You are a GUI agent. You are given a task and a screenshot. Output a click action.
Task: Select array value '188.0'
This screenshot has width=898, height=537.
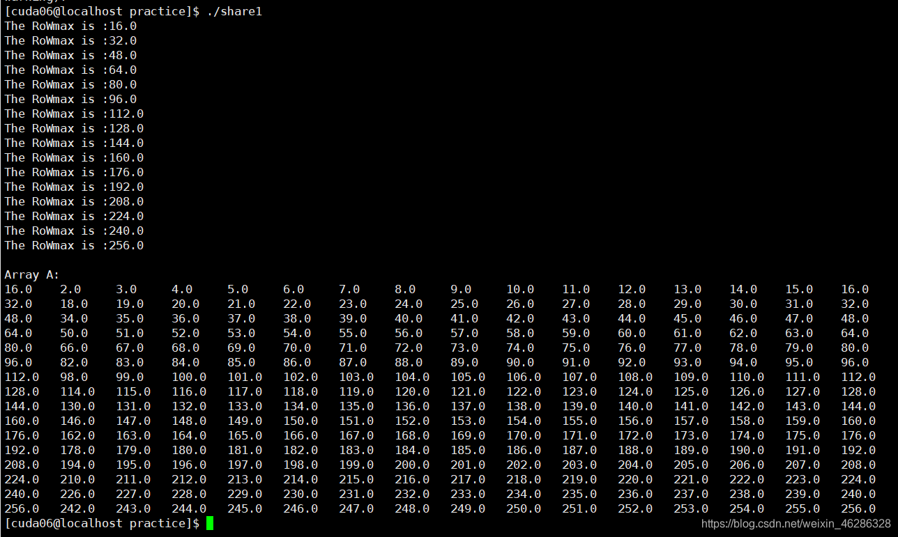(x=635, y=451)
